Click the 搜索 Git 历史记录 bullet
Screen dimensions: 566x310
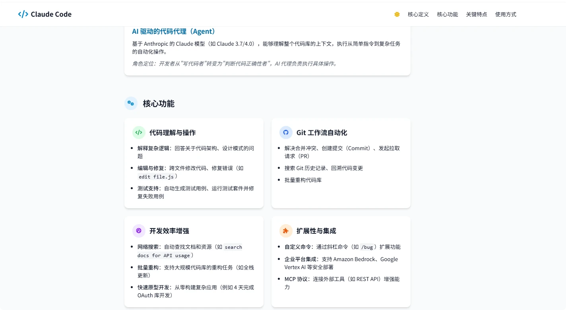tap(324, 168)
